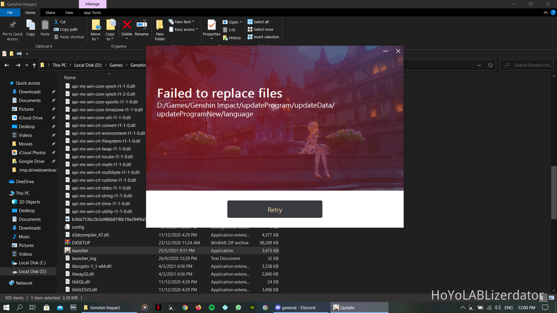Click the Pin to Quick access icon

point(12,25)
